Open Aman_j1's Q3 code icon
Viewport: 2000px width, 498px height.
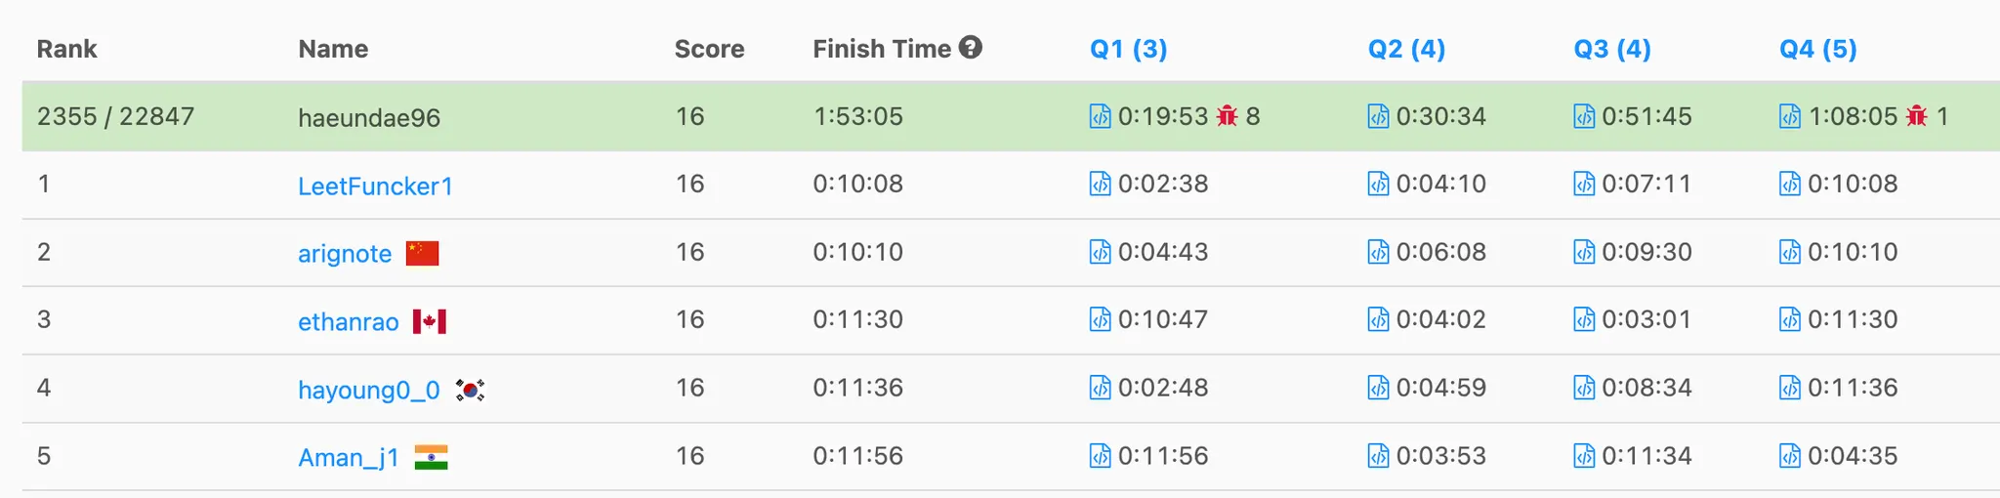point(1584,456)
